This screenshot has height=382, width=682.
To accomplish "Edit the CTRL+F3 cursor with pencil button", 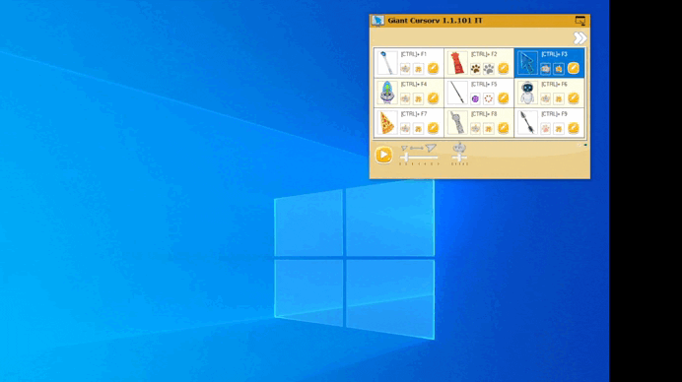I will pyautogui.click(x=574, y=68).
